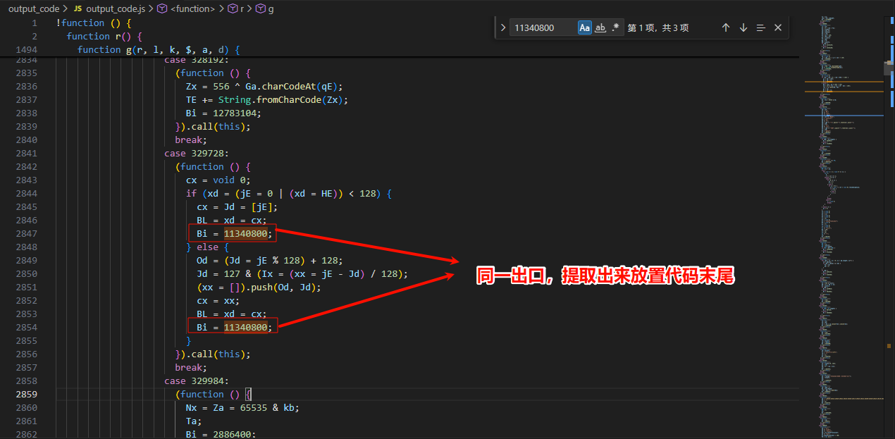
Task: Click 'Bi = 2886400;' line
Action: (x=221, y=434)
